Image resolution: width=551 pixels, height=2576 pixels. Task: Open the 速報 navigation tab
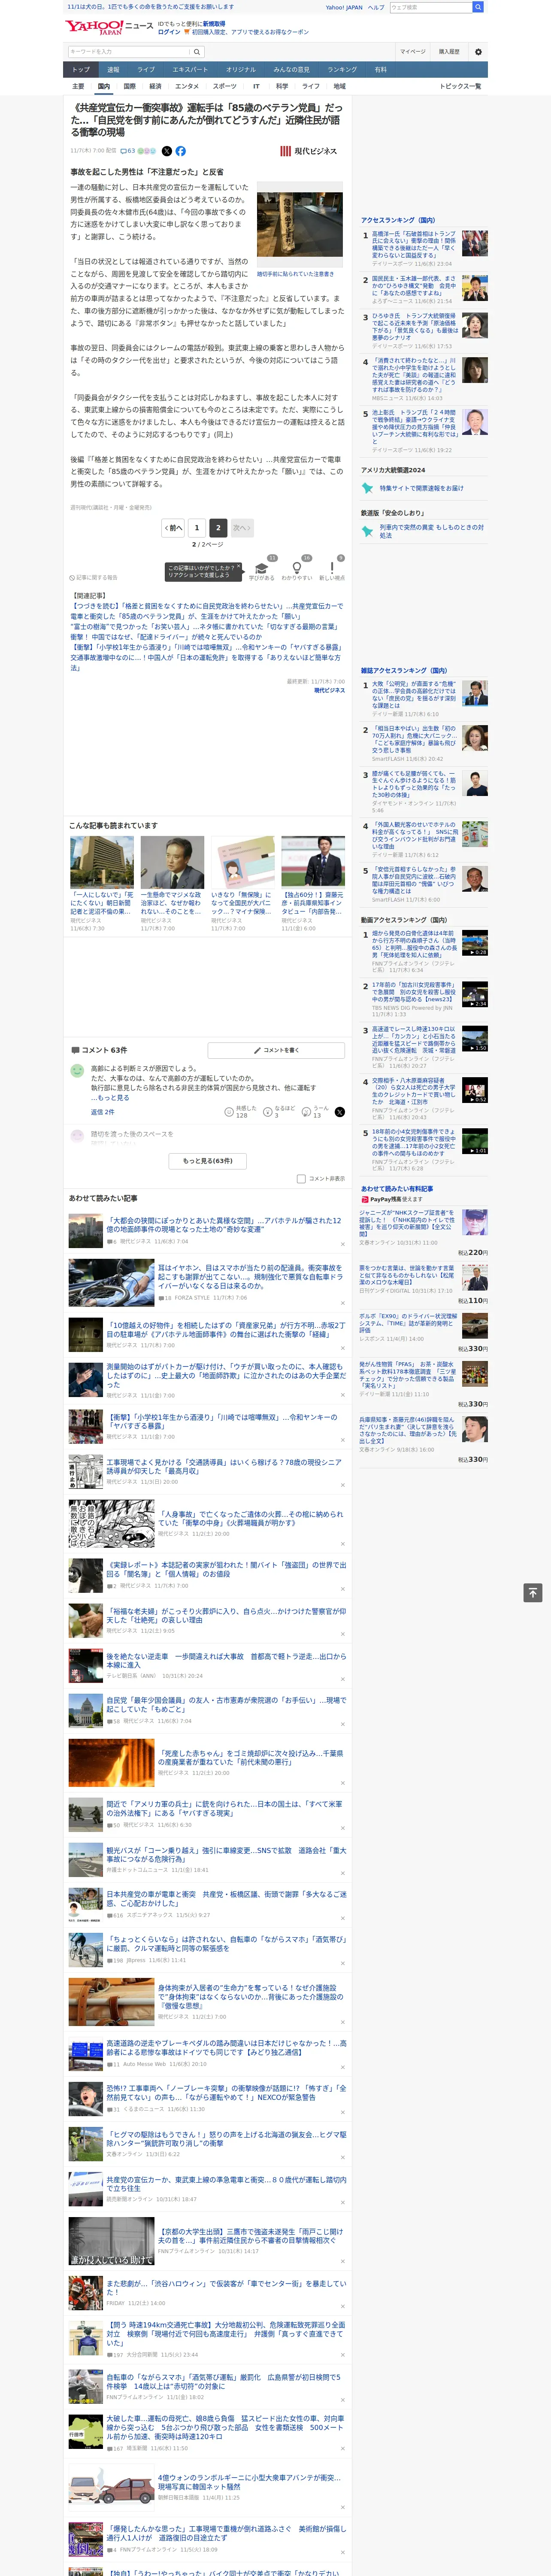click(113, 70)
